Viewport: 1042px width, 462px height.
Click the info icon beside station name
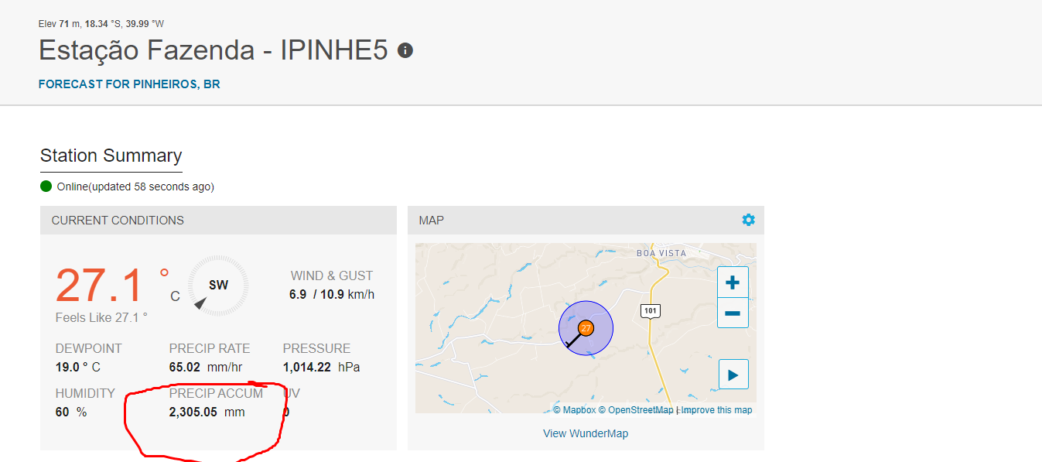tap(405, 51)
